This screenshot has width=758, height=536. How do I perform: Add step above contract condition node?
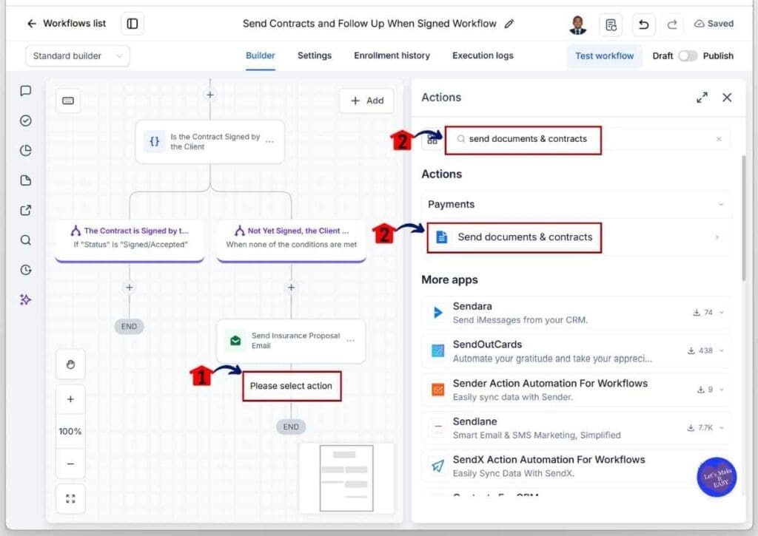pos(209,95)
